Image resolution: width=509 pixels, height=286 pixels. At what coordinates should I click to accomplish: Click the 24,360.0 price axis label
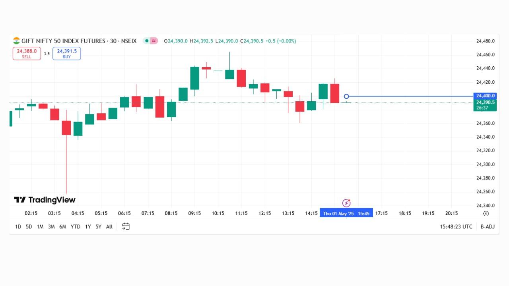(485, 123)
